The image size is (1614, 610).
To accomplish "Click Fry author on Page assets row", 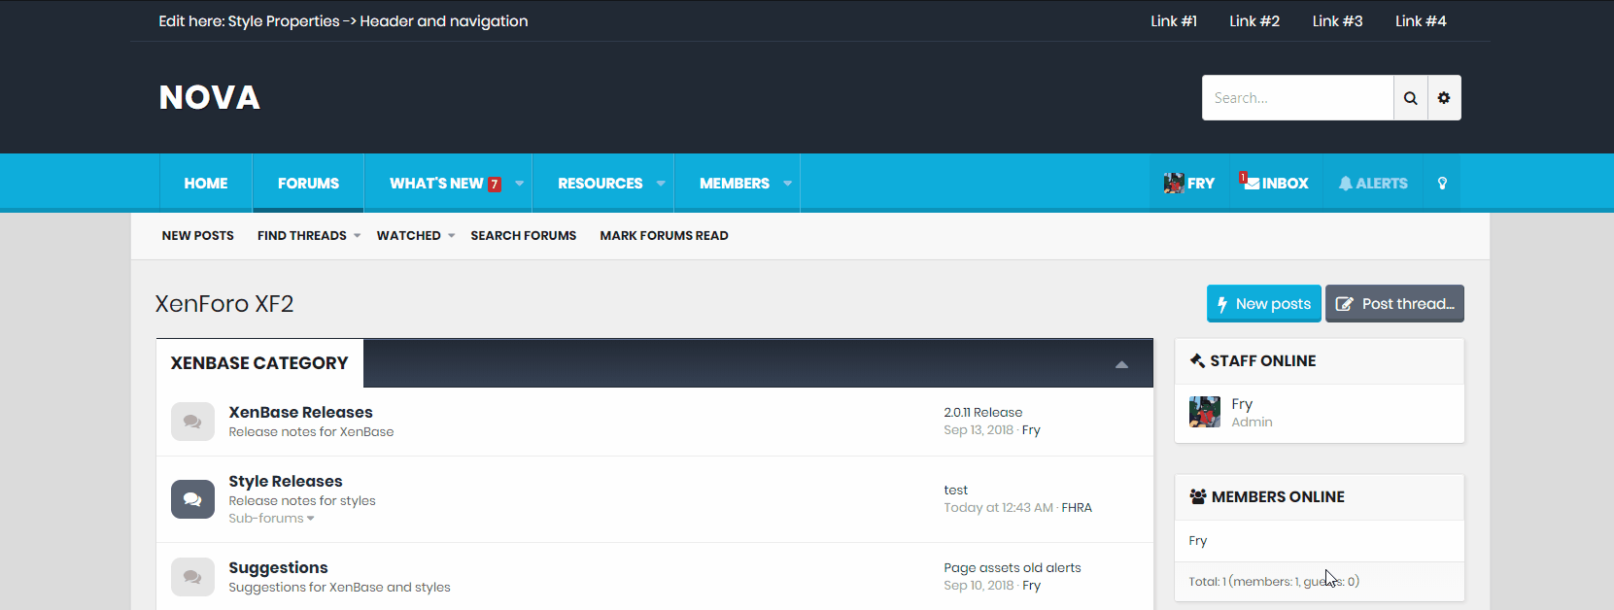I will [x=1031, y=585].
